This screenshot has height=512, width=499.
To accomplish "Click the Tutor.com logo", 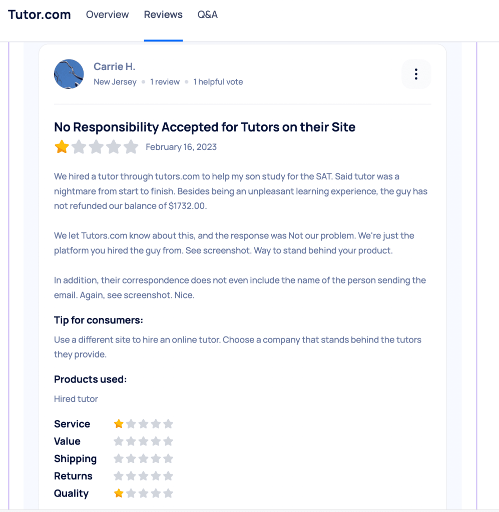I will [39, 15].
